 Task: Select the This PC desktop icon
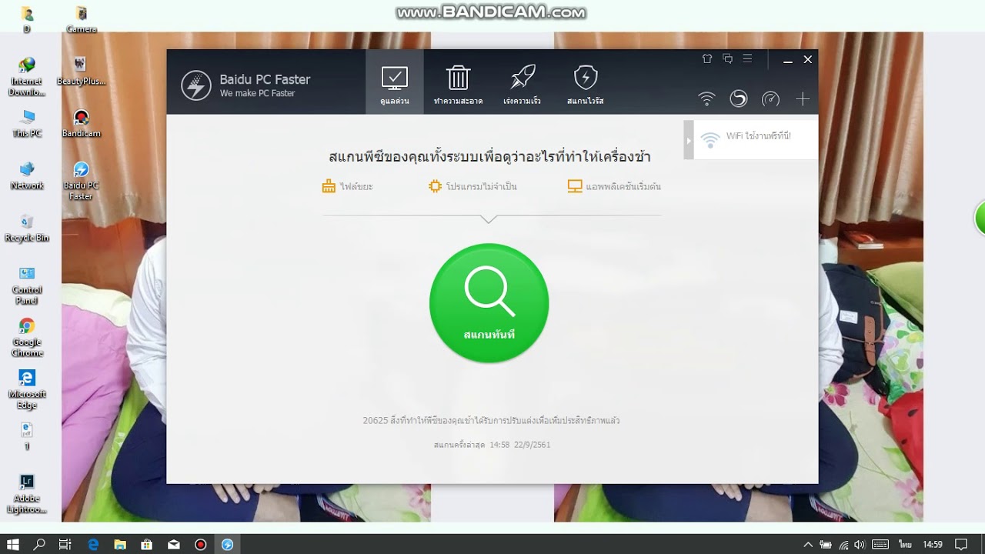pos(27,123)
